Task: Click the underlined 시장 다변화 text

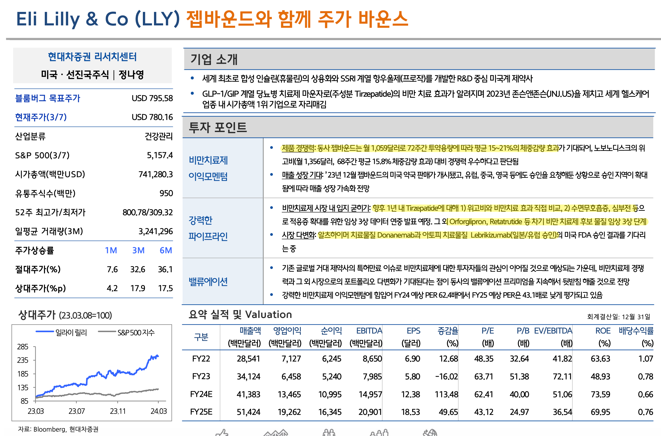Action: (298, 235)
